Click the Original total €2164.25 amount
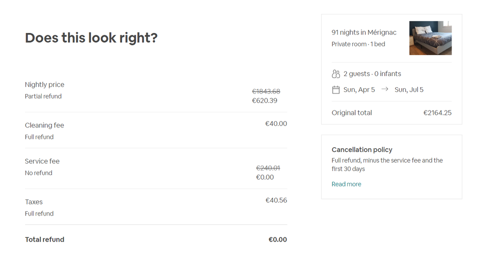 437,113
